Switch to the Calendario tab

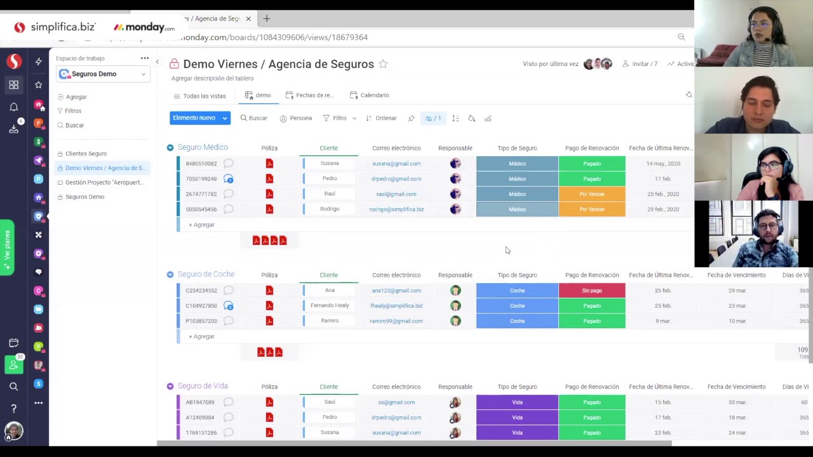(x=370, y=95)
